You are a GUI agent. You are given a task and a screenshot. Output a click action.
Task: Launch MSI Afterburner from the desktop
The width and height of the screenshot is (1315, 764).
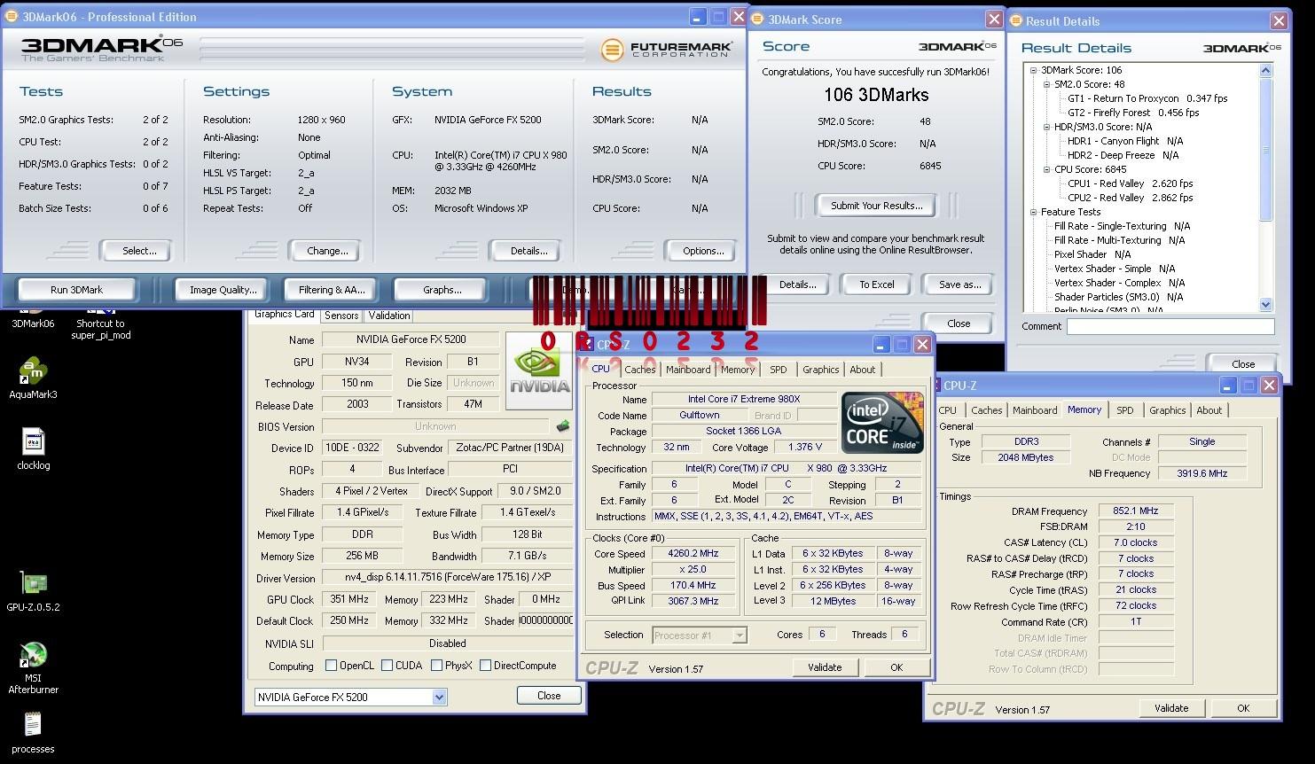coord(33,667)
